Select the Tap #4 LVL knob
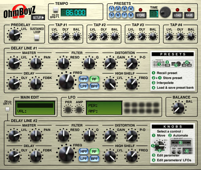Screen dimensions: 201x170 point(170,36)
